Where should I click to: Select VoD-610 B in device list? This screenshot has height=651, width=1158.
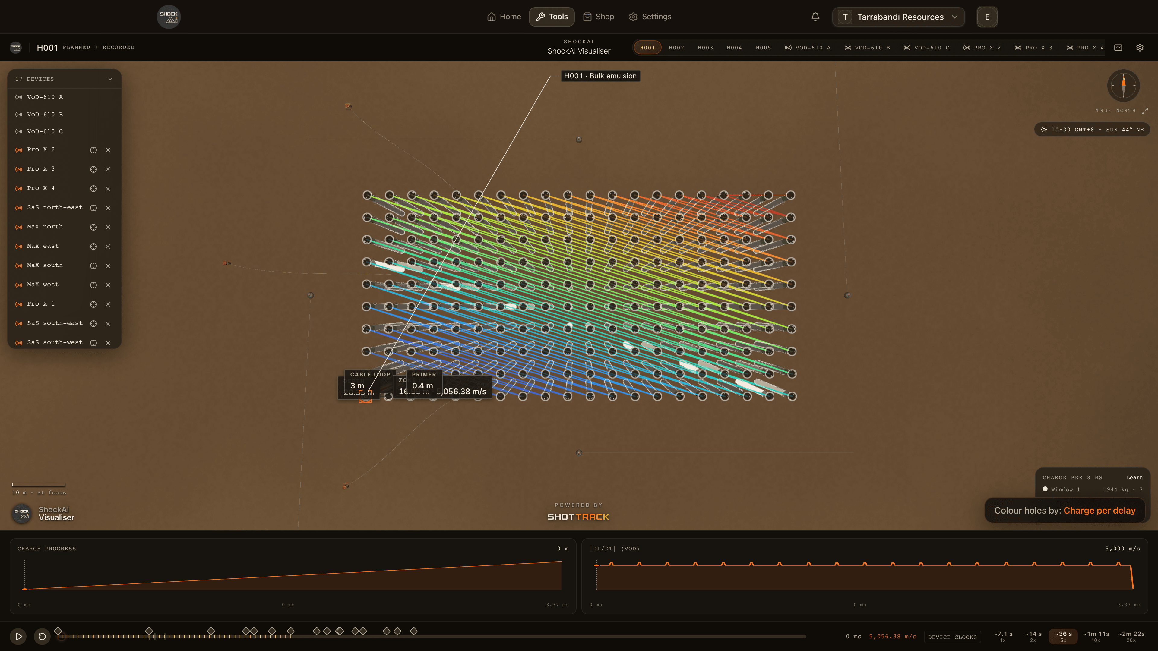coord(64,115)
